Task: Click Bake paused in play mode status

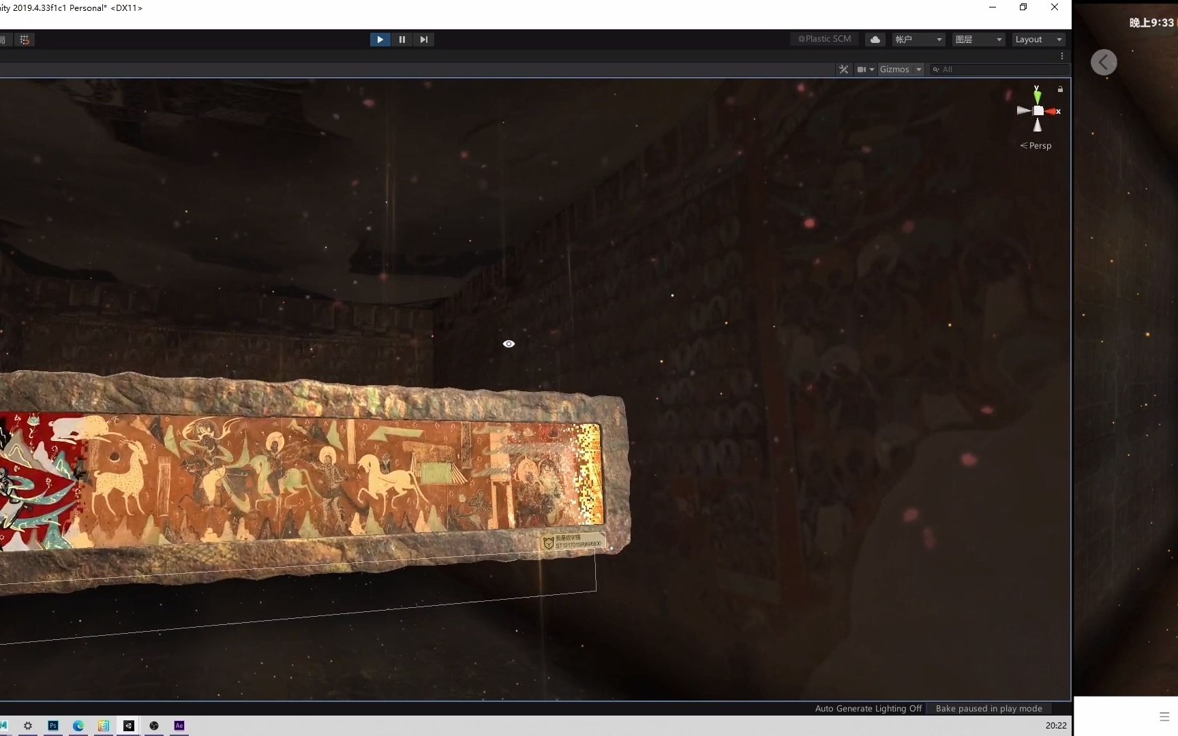Action: pyautogui.click(x=988, y=709)
